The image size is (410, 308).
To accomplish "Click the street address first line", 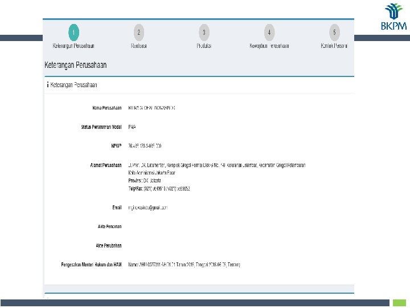I will click(217, 165).
